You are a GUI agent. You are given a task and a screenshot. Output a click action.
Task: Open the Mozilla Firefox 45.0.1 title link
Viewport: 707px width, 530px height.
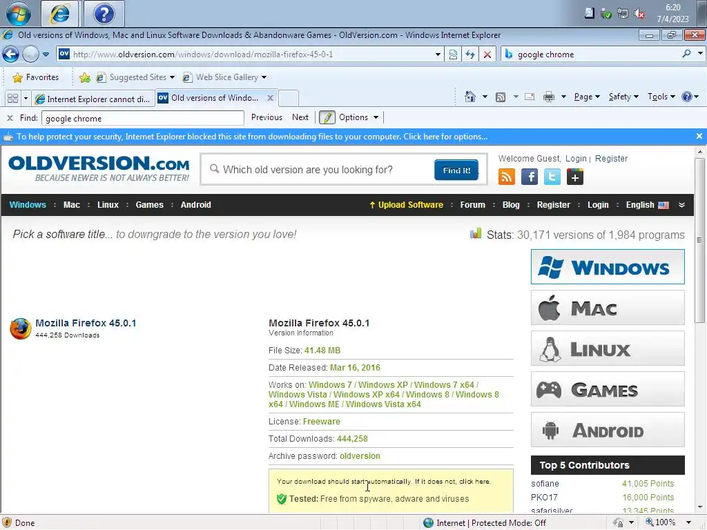pyautogui.click(x=86, y=323)
